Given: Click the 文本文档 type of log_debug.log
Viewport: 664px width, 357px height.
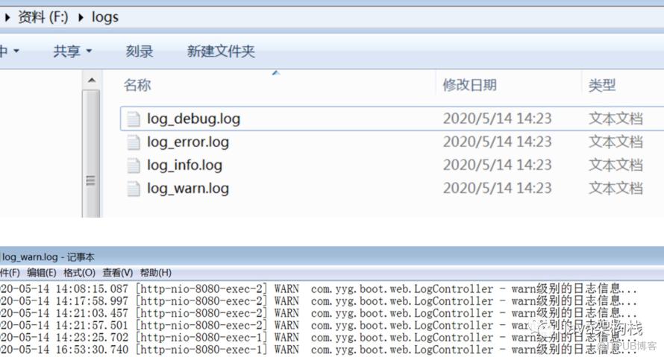Looking at the screenshot, I should click(x=616, y=119).
